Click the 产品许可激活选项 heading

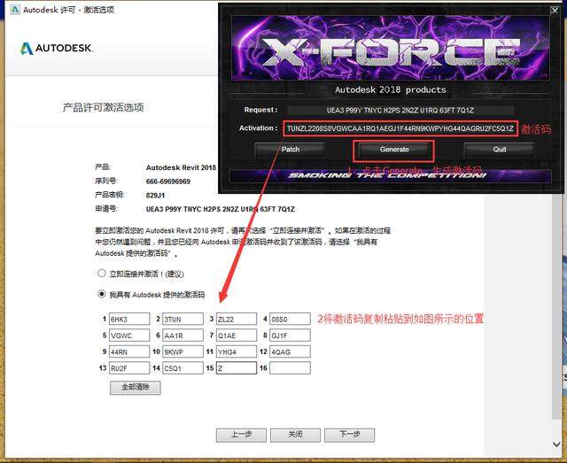pyautogui.click(x=103, y=107)
